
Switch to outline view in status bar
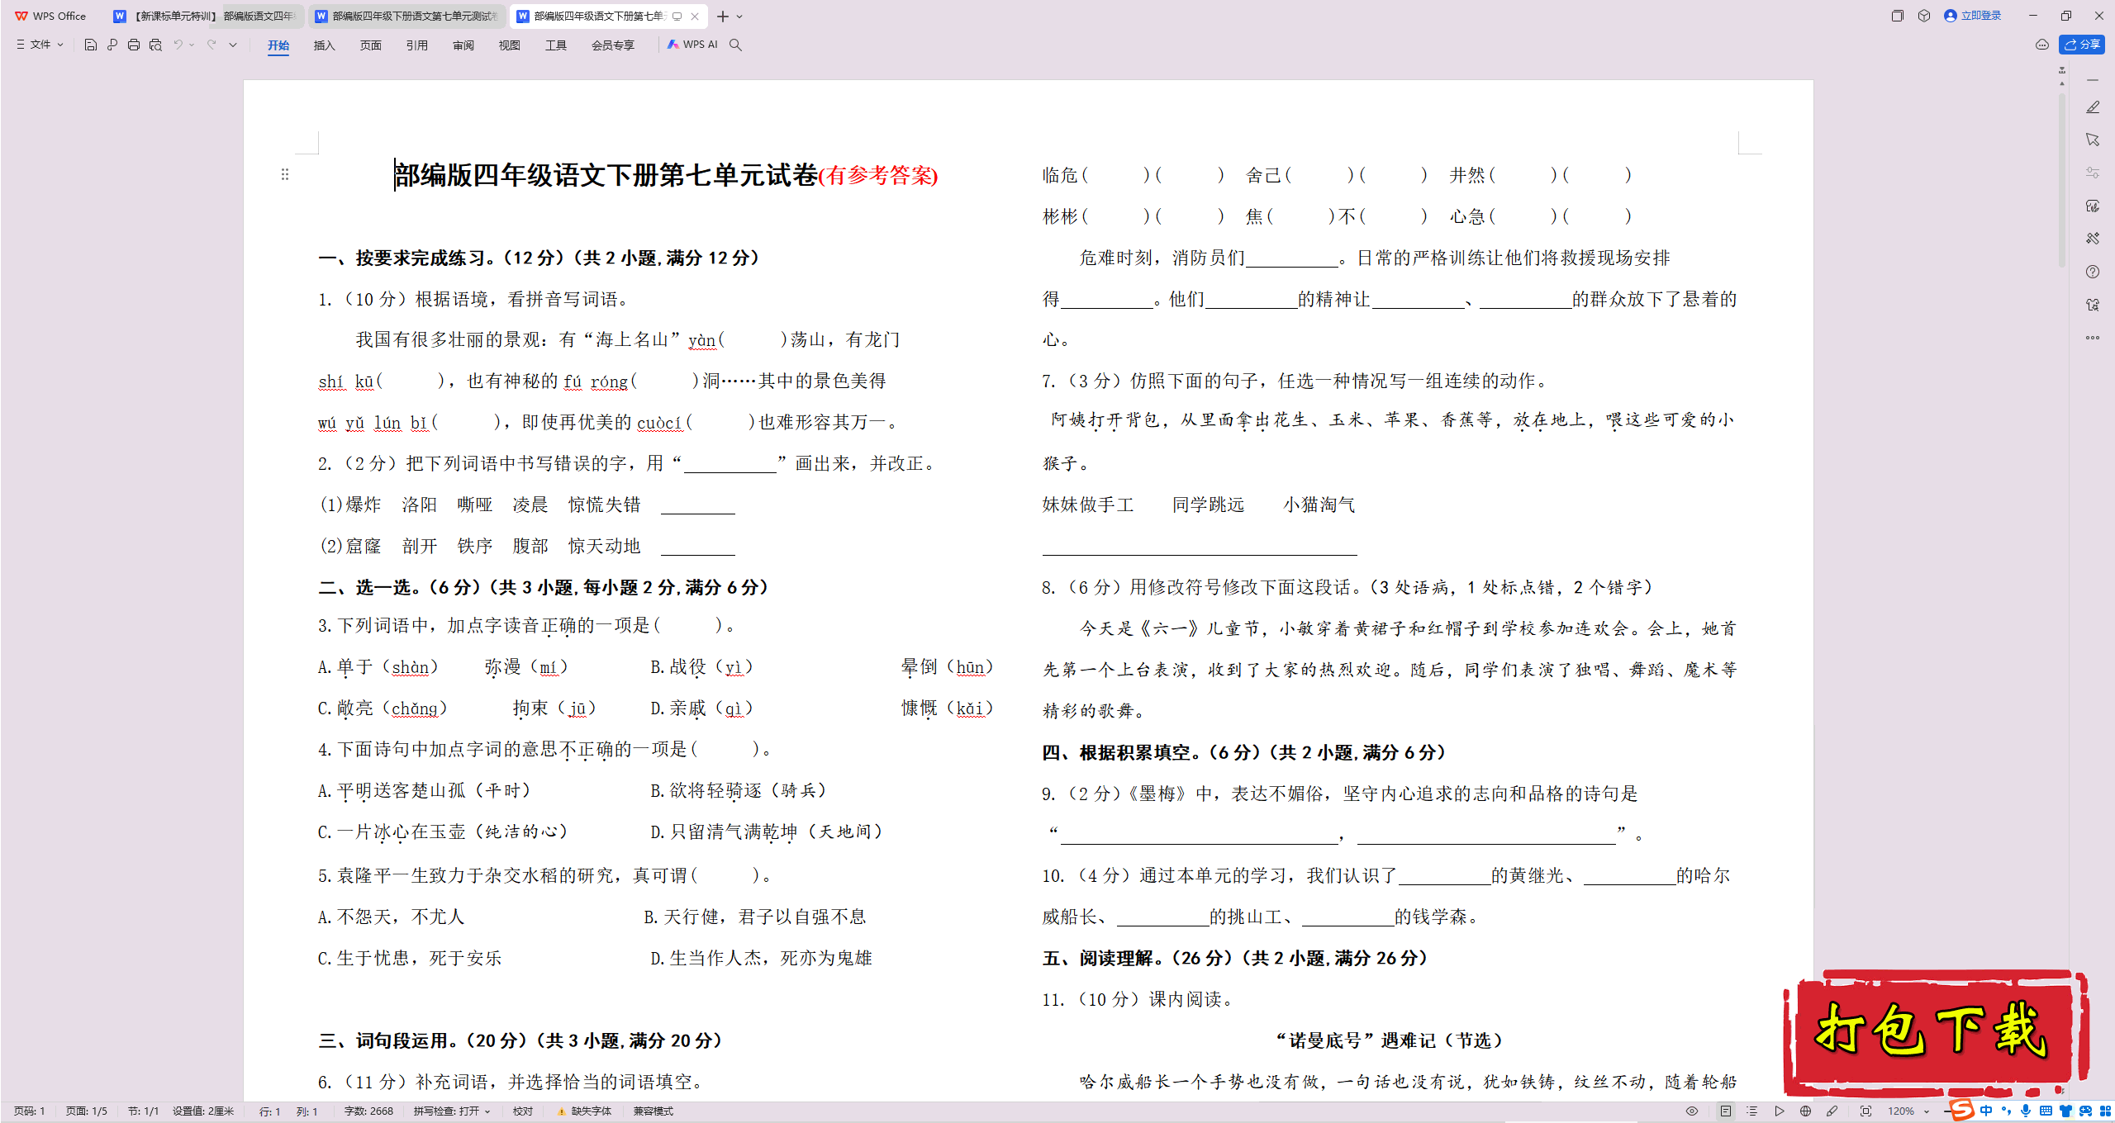(x=1752, y=1111)
